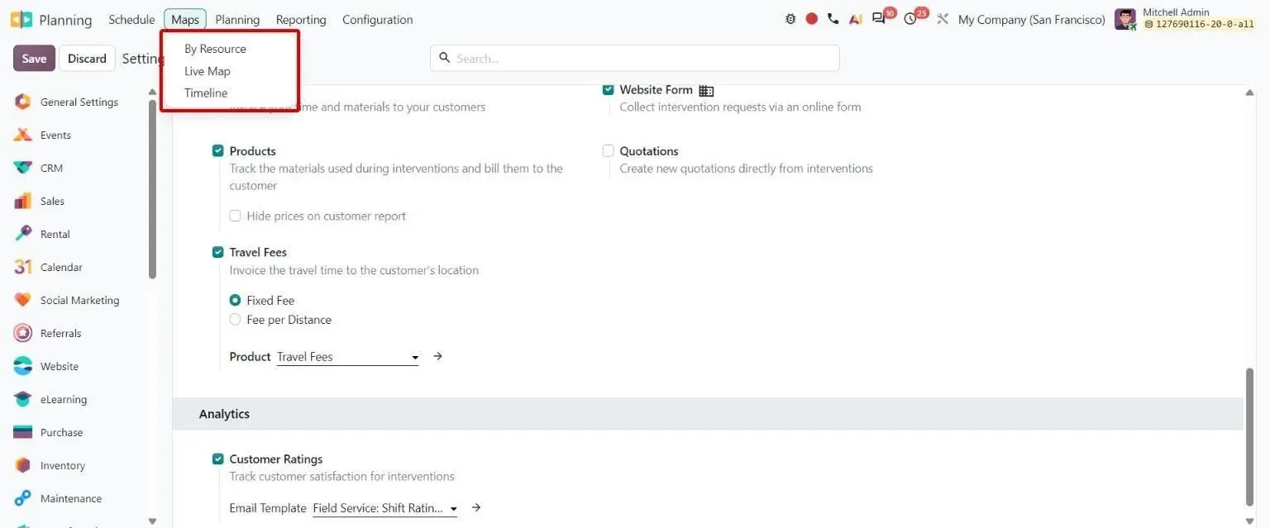The image size is (1270, 528).
Task: Uncheck the Products checkbox
Action: [218, 151]
